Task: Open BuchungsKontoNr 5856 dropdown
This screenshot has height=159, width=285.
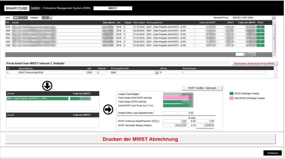Action: coord(157,72)
